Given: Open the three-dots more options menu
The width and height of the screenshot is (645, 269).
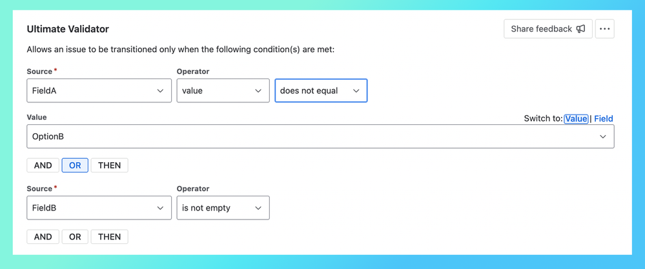Looking at the screenshot, I should click(604, 29).
